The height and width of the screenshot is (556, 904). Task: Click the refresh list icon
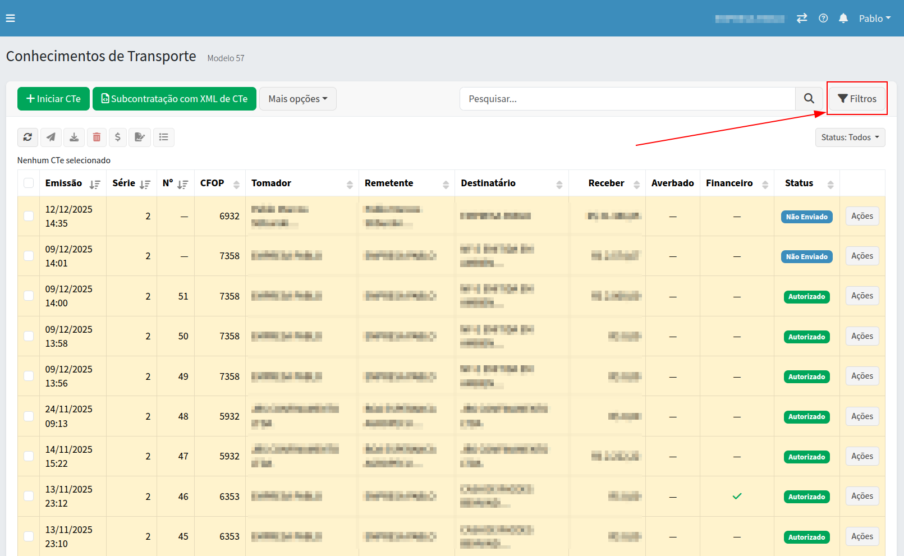(27, 137)
